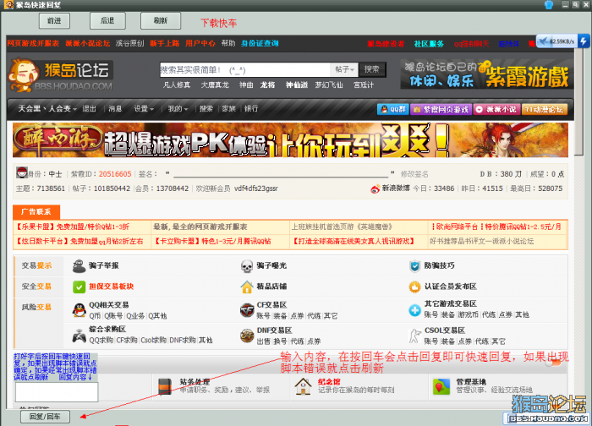Select the 广告联系 tab
592x426 pixels.
pyautogui.click(x=36, y=211)
